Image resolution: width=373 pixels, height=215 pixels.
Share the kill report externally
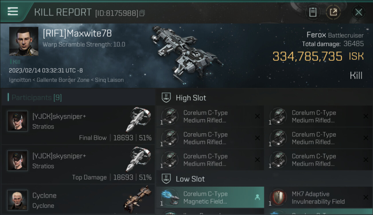pyautogui.click(x=333, y=12)
